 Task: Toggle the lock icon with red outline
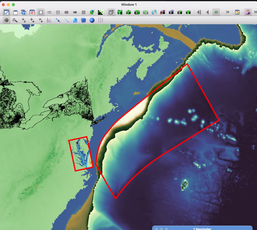point(248,12)
